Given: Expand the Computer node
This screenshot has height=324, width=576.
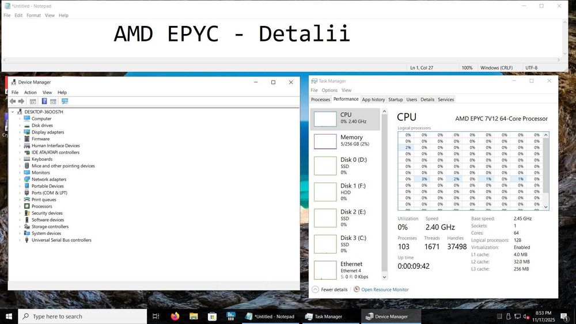Looking at the screenshot, I should pos(20,119).
